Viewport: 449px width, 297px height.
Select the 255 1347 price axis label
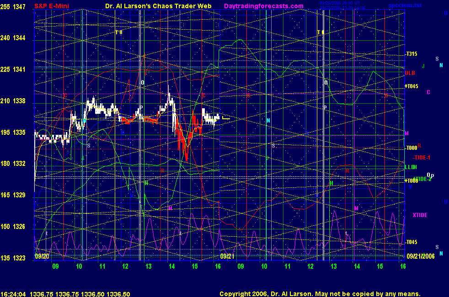[x=13, y=6]
